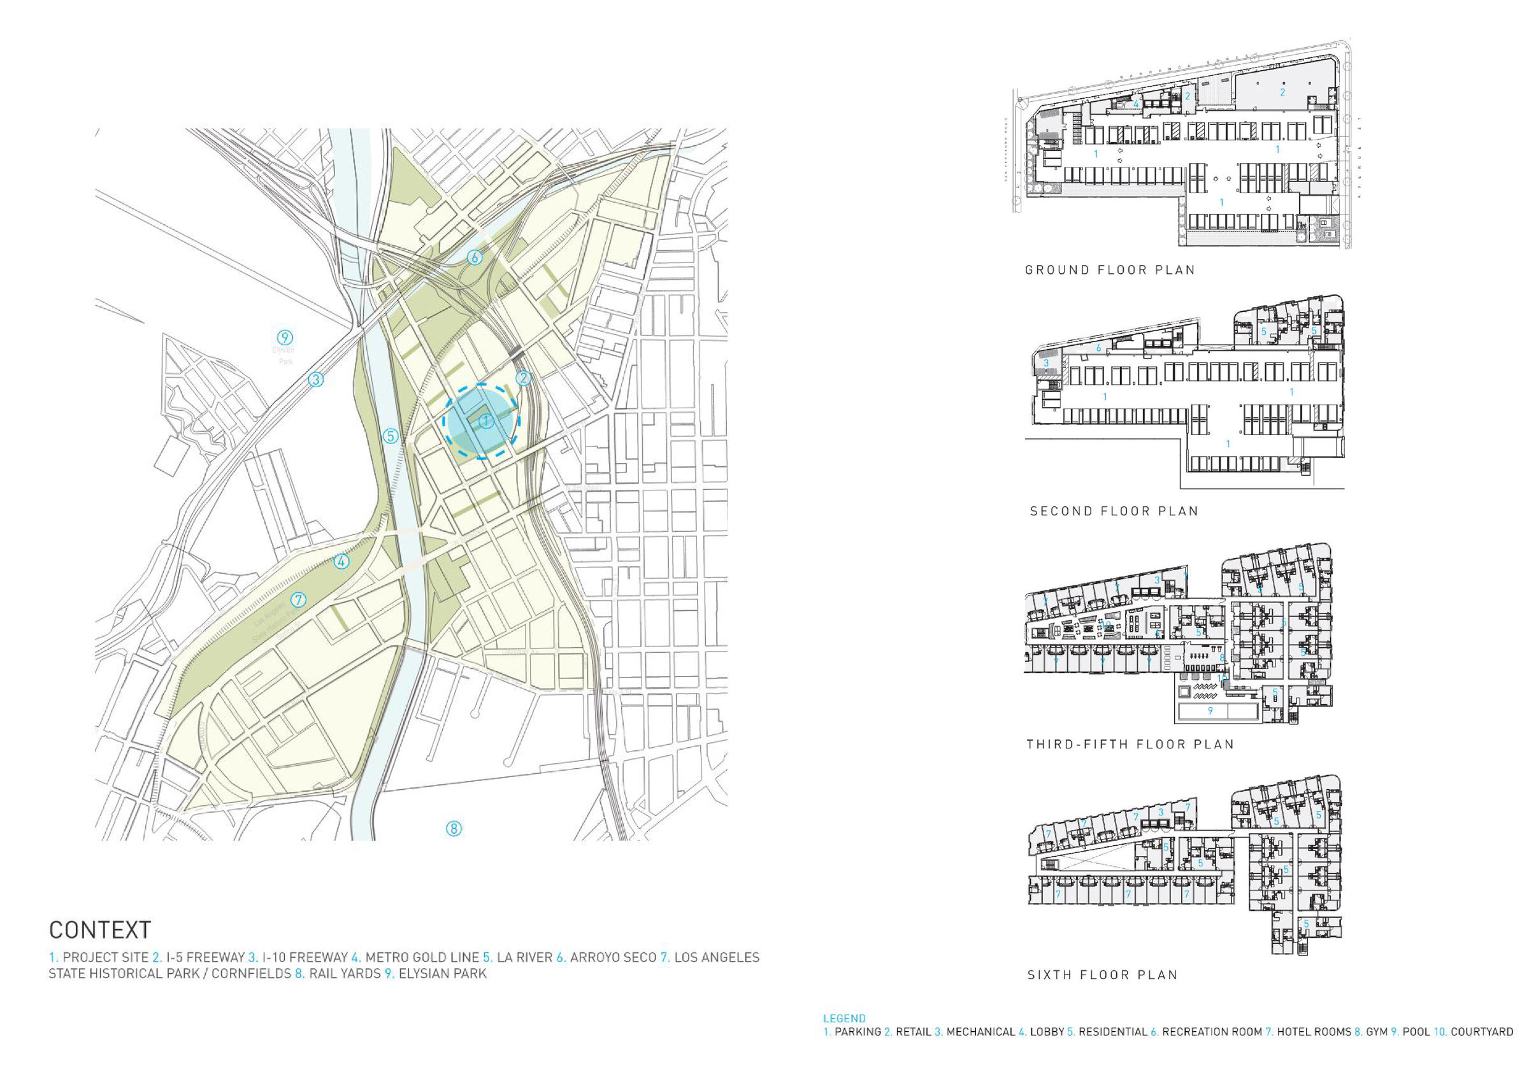Screen dimensions: 1529x1065
Task: Select the circled 7 historical park marker
Action: tap(298, 600)
